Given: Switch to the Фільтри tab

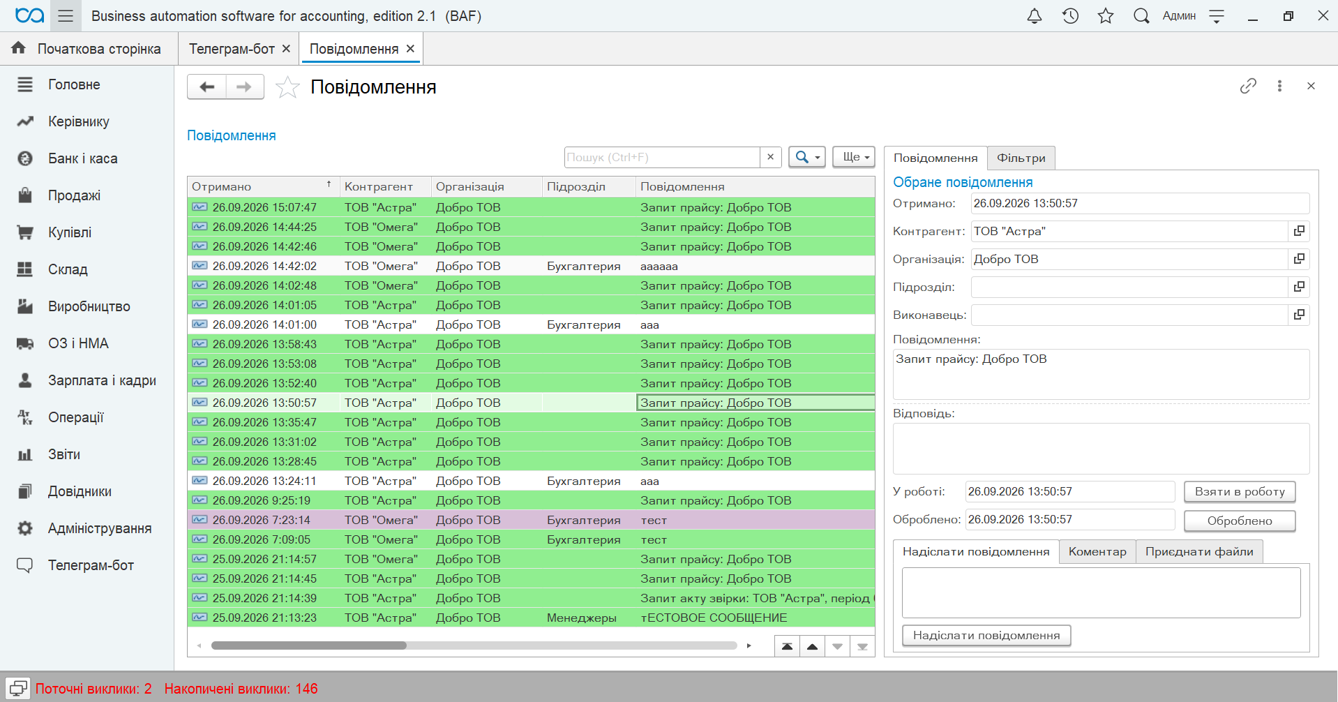Looking at the screenshot, I should (x=1021, y=158).
